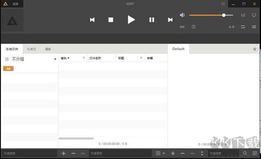261x159 pixels.
Task: Focus the library group quick search field
Action: tap(29, 153)
